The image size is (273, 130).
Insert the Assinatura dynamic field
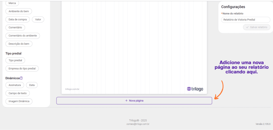pos(15,85)
